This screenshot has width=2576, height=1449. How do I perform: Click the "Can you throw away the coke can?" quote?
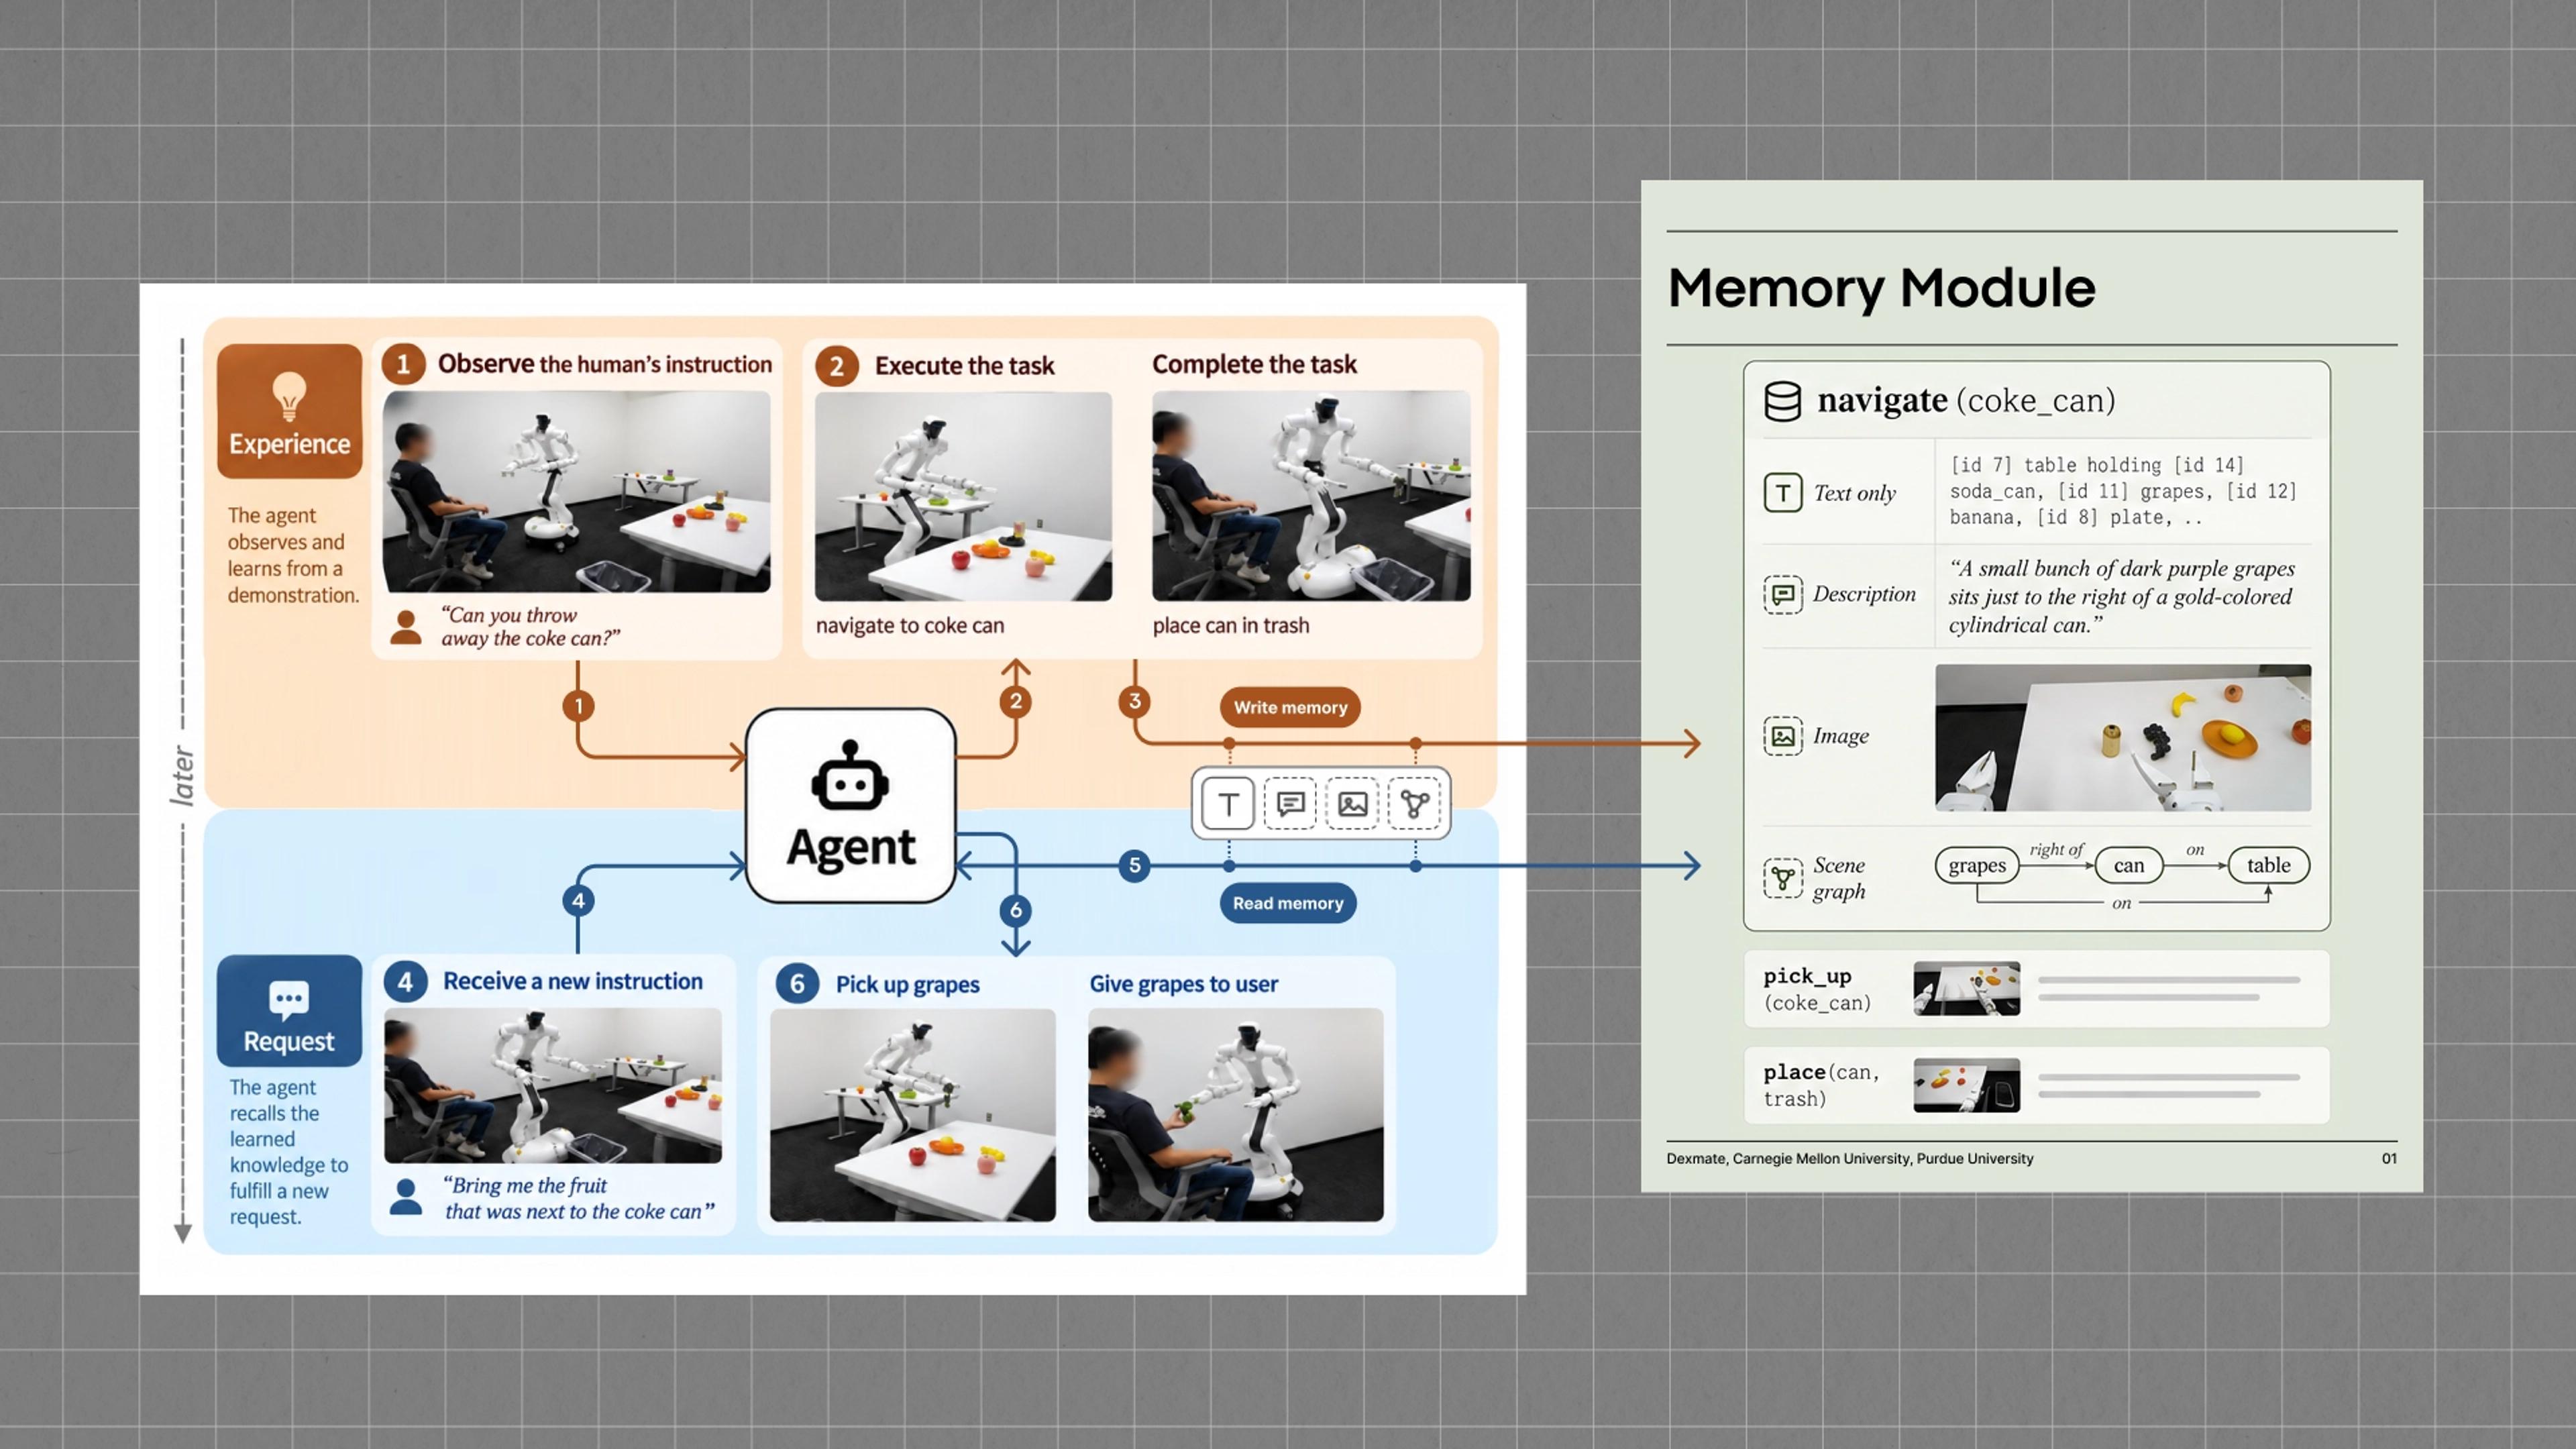(531, 627)
